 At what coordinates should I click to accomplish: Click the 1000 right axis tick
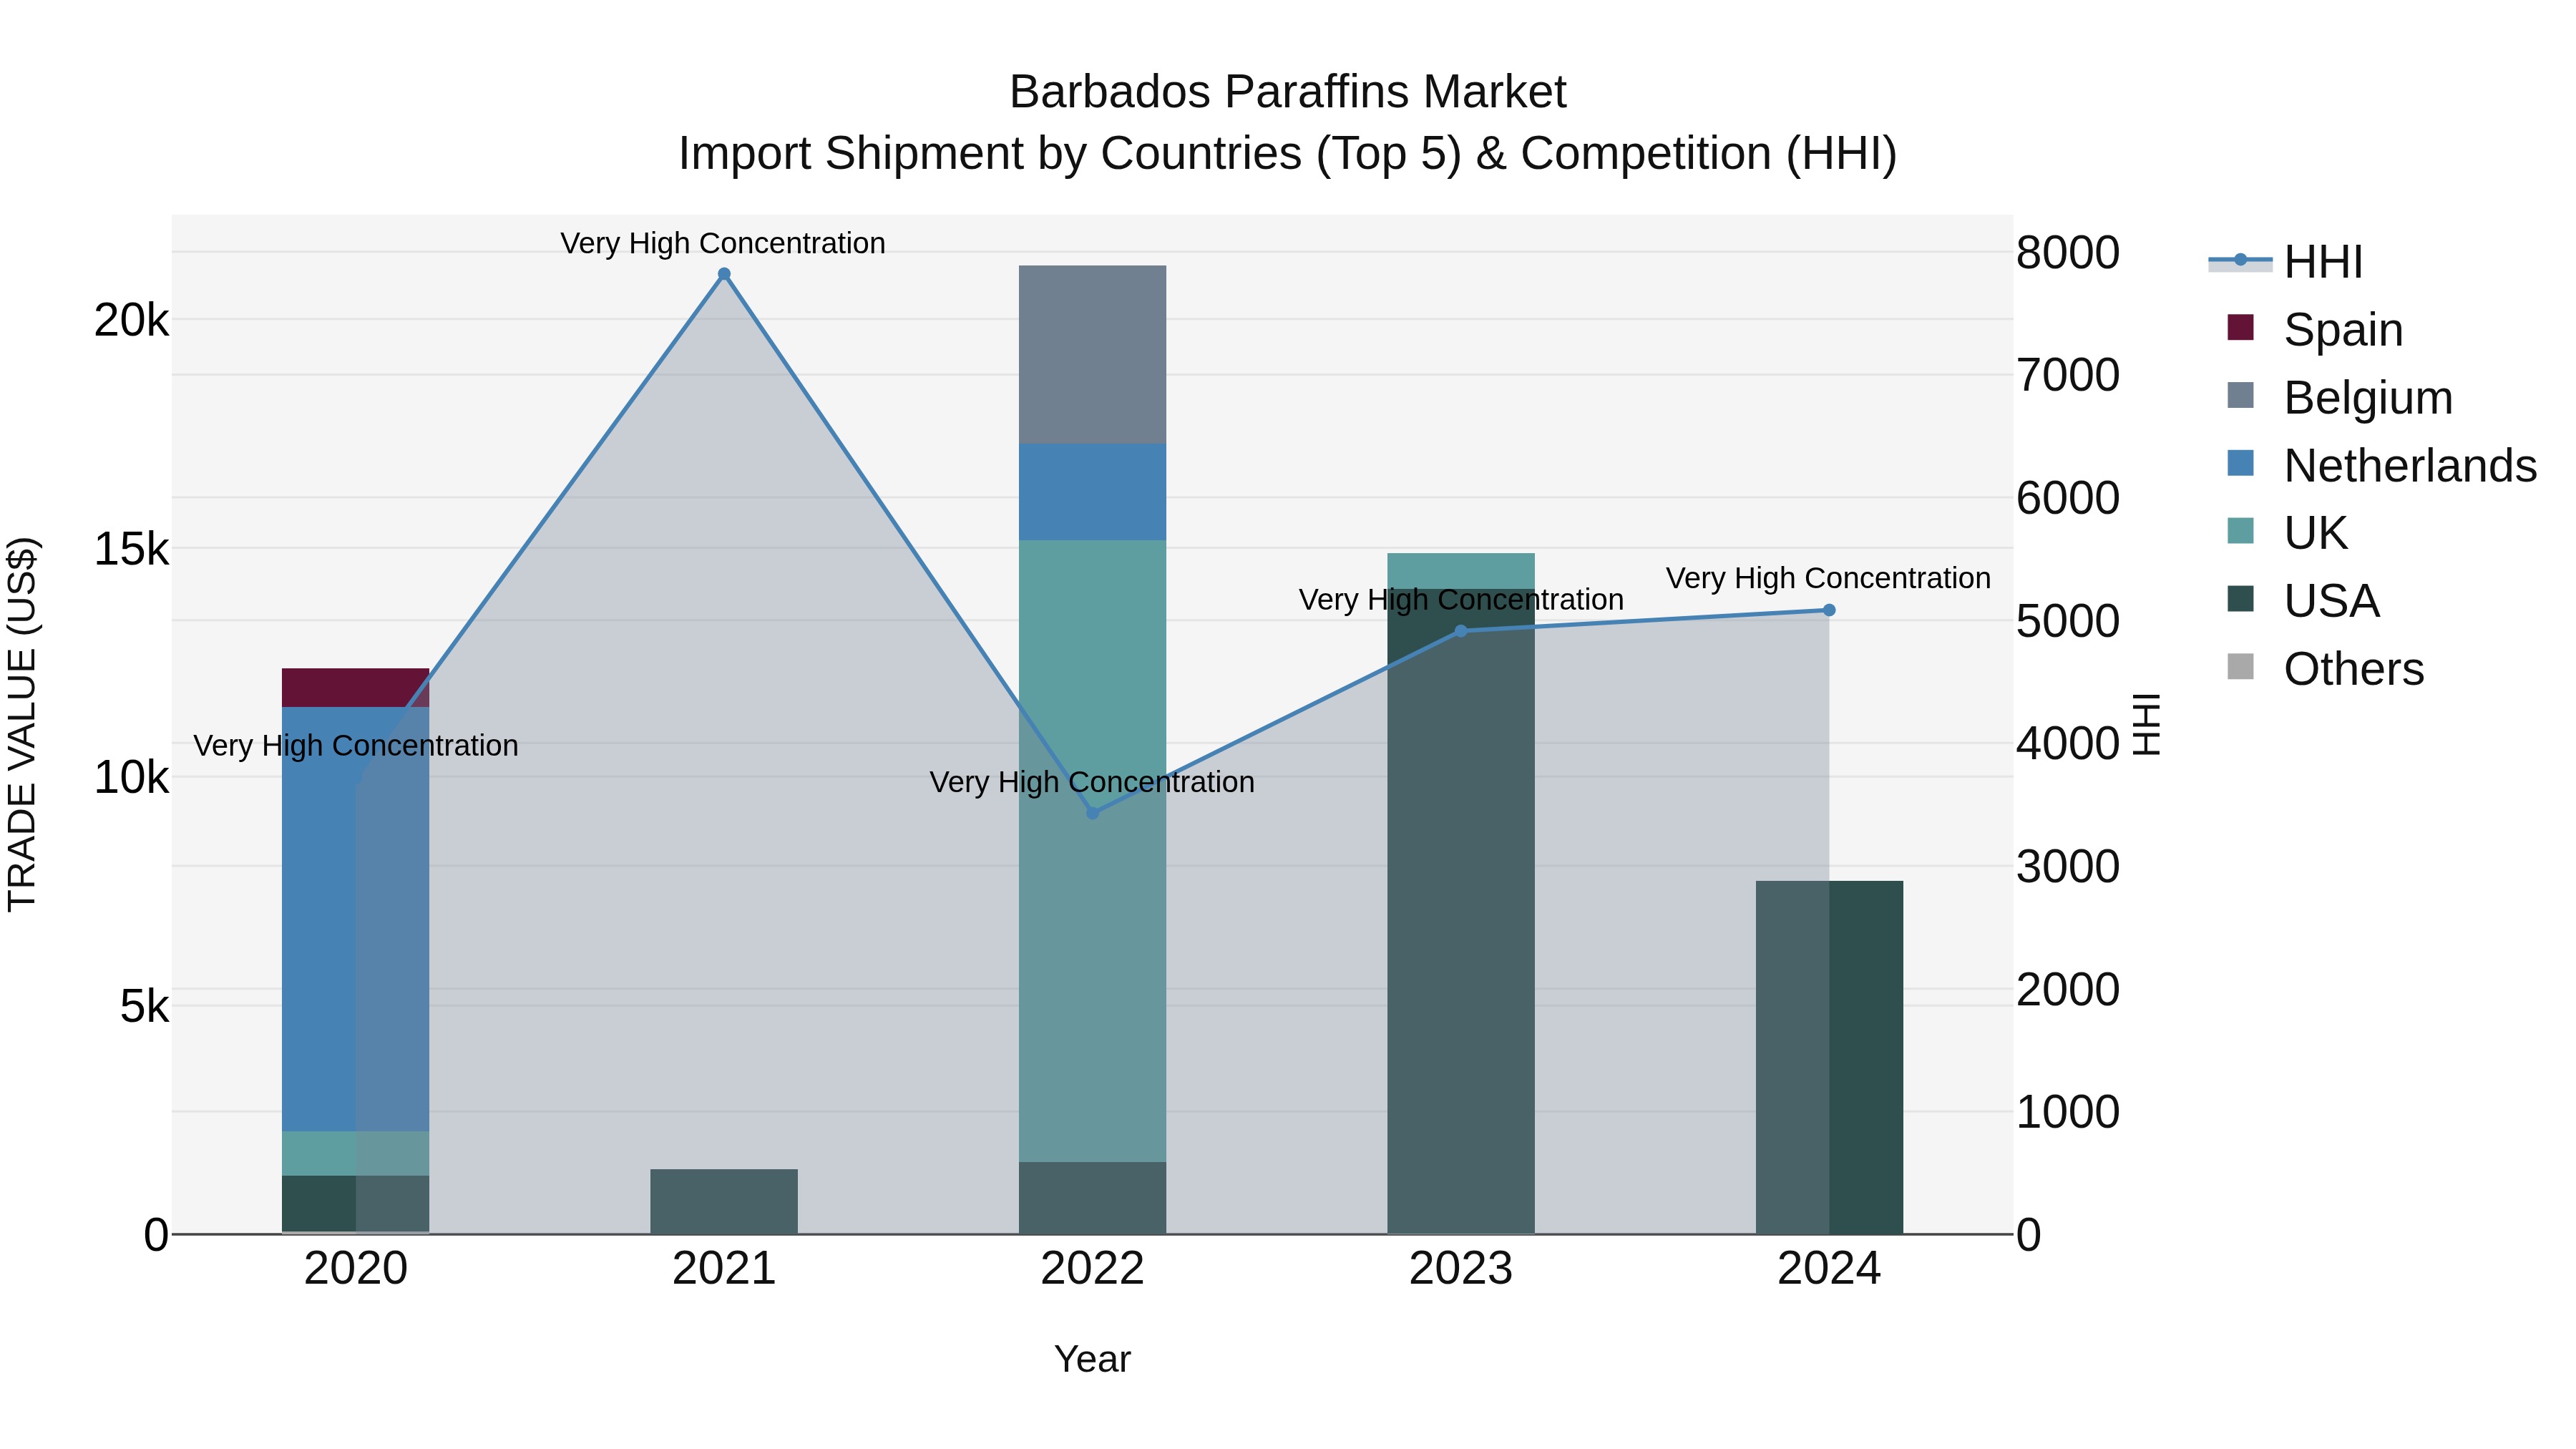(2068, 1112)
